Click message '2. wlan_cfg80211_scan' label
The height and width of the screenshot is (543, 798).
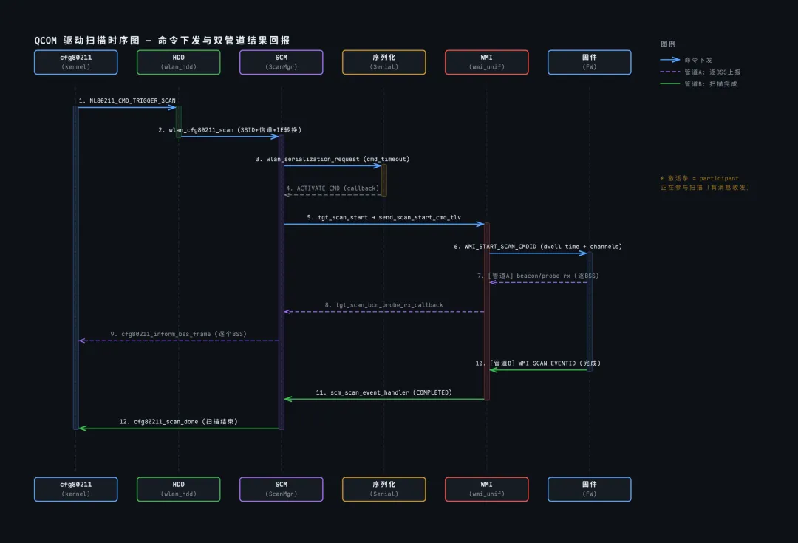point(196,130)
